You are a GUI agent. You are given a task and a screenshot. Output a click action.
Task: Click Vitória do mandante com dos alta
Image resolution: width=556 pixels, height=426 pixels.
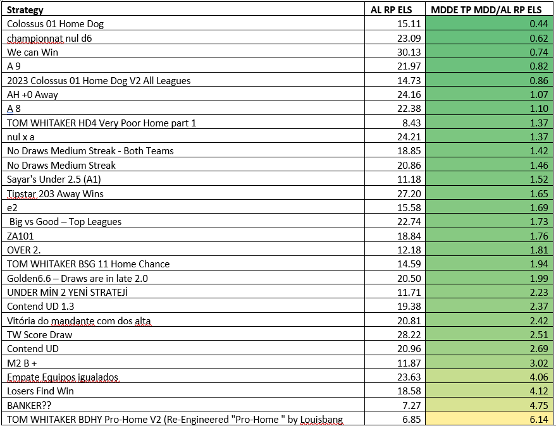[183, 320]
